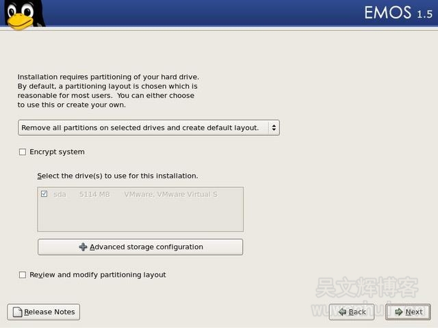Go to the Back step

pos(351,312)
